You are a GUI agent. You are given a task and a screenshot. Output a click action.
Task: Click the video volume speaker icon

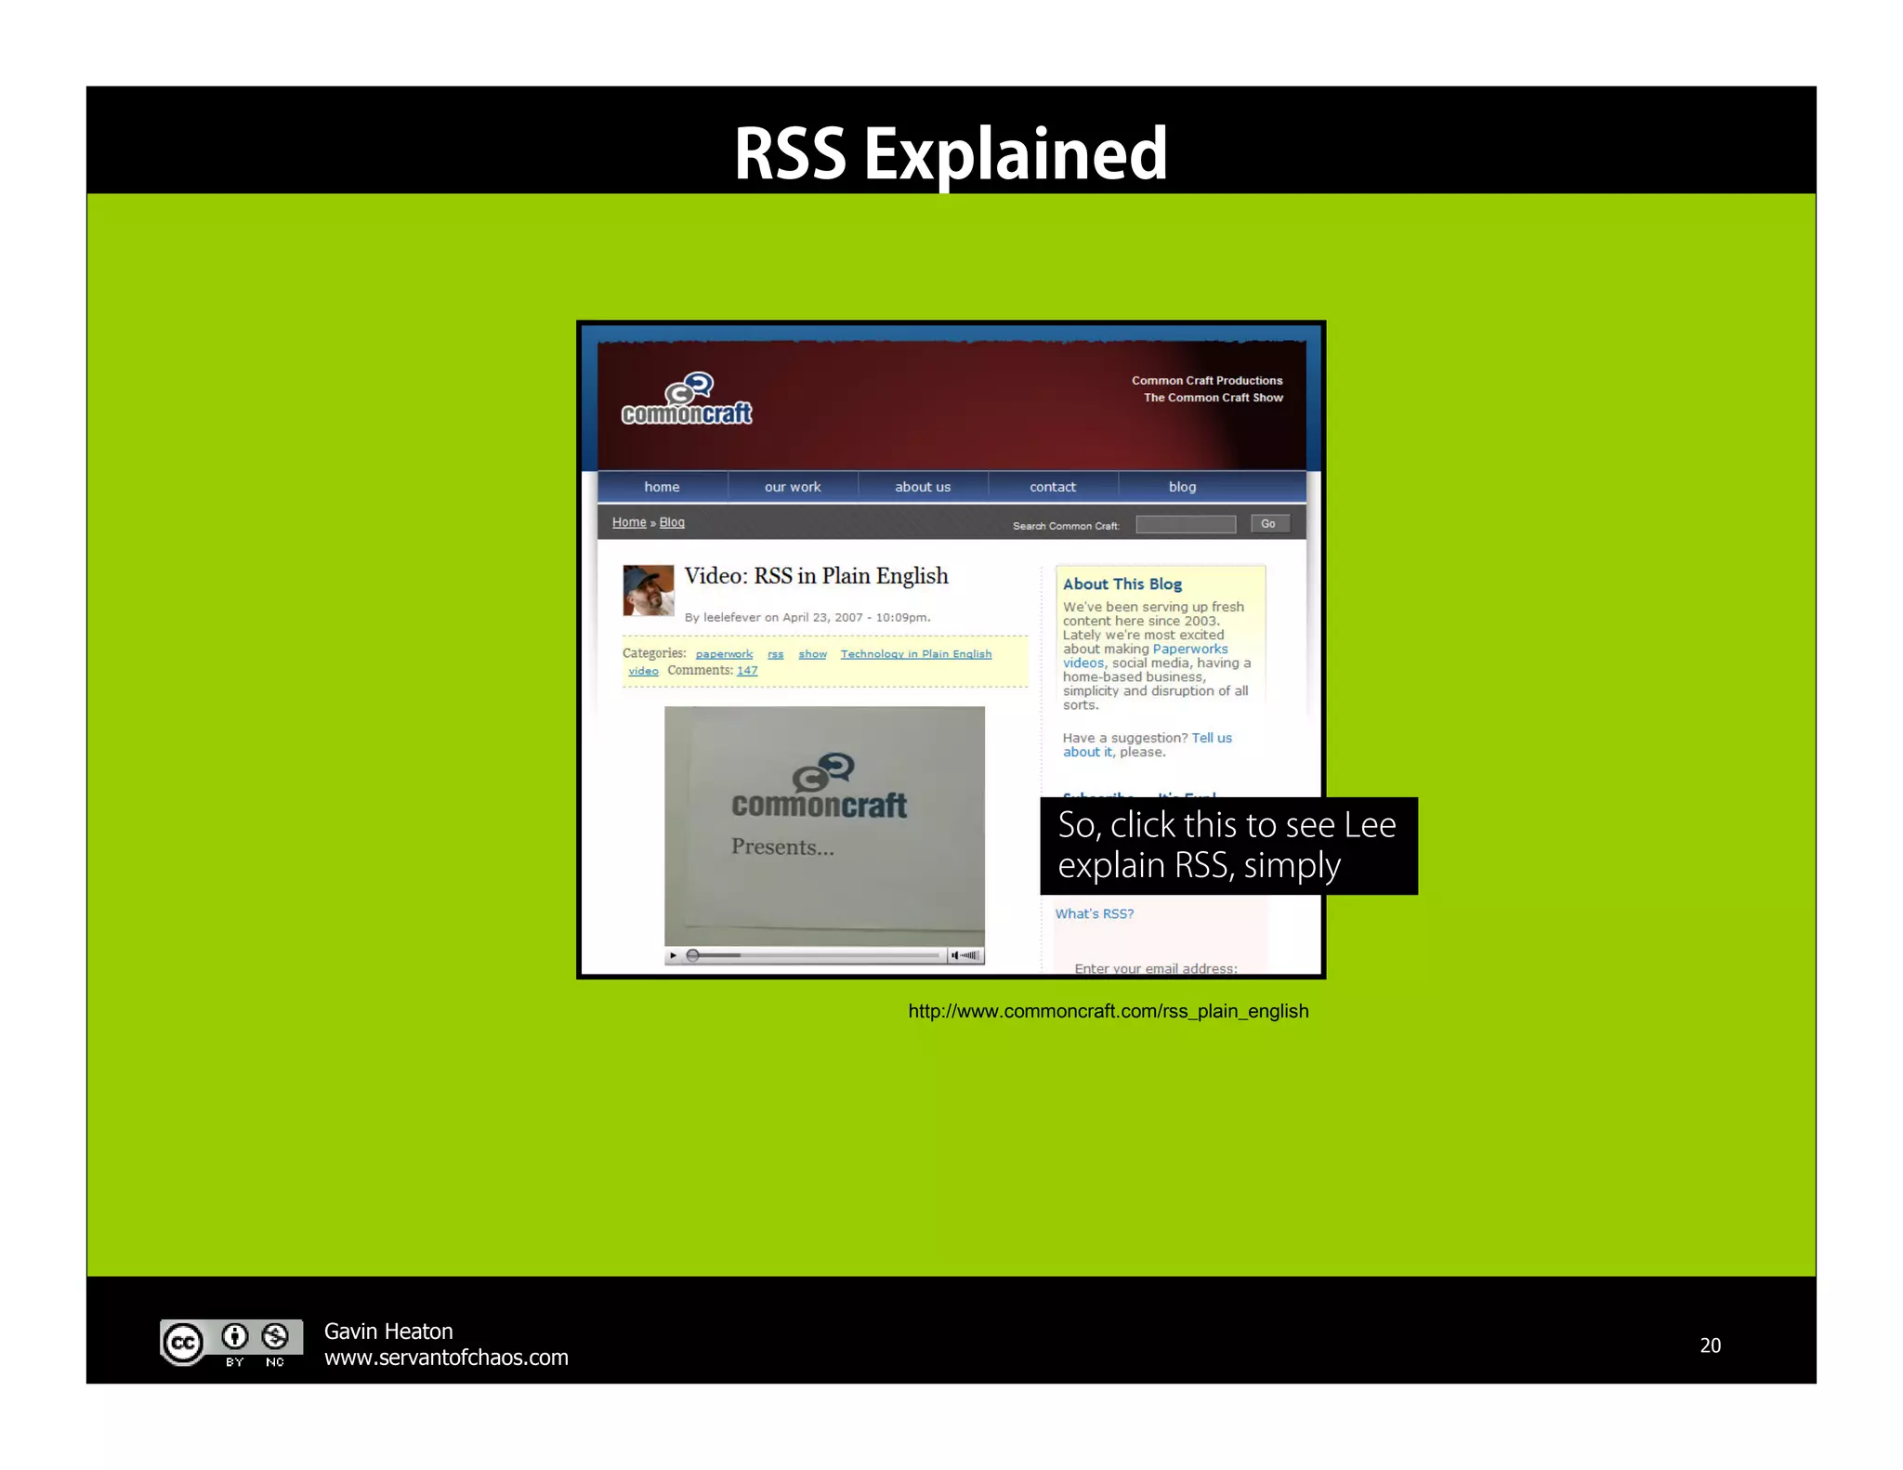pyautogui.click(x=955, y=955)
